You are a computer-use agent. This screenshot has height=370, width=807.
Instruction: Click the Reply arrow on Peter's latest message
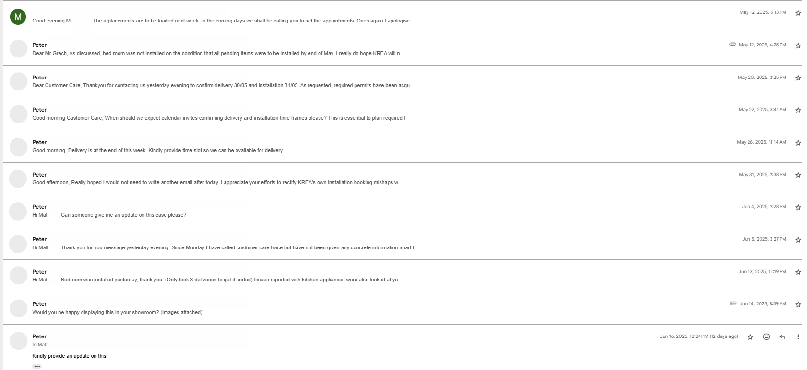pos(782,336)
